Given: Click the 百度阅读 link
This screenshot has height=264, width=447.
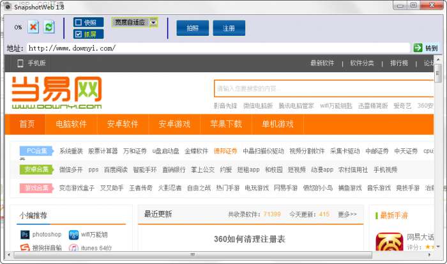Looking at the screenshot, I should point(116,170).
